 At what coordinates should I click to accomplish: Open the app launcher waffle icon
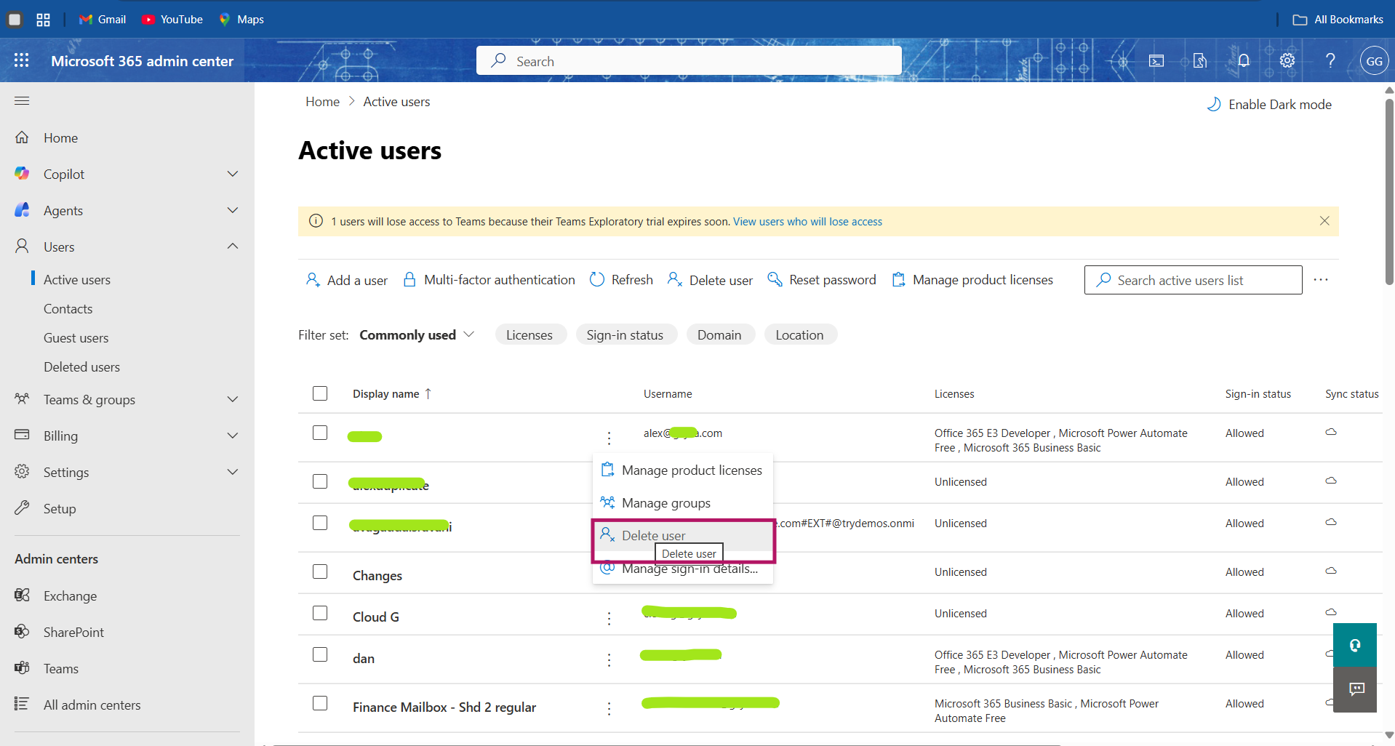[x=22, y=61]
